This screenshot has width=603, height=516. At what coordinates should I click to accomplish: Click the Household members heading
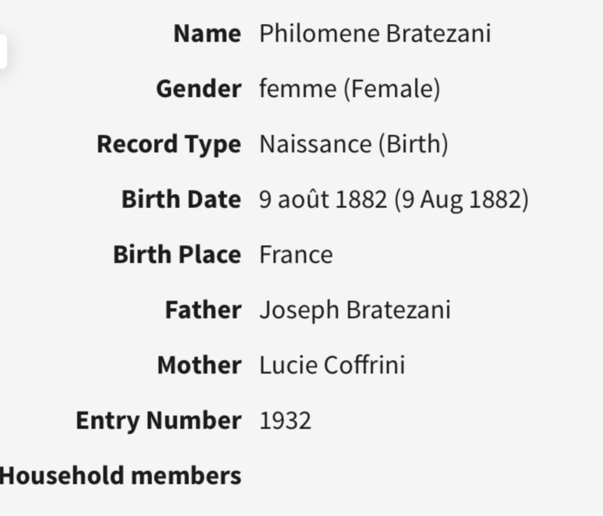(x=120, y=475)
